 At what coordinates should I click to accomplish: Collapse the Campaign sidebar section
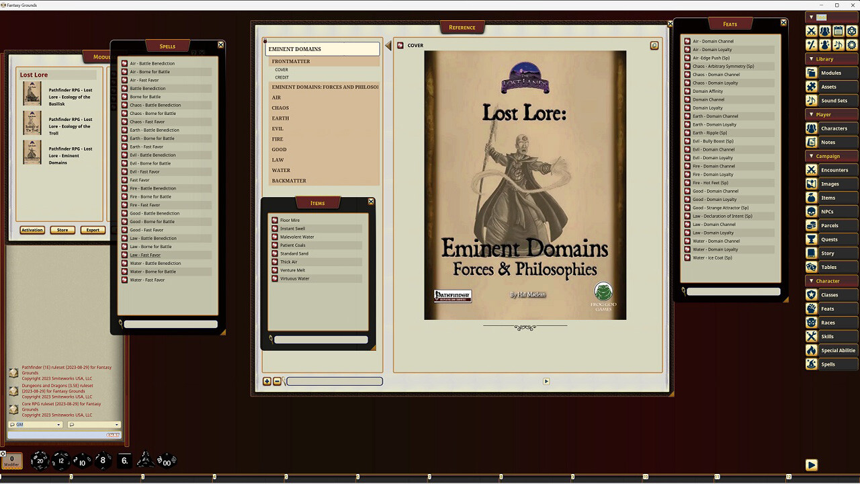click(812, 156)
